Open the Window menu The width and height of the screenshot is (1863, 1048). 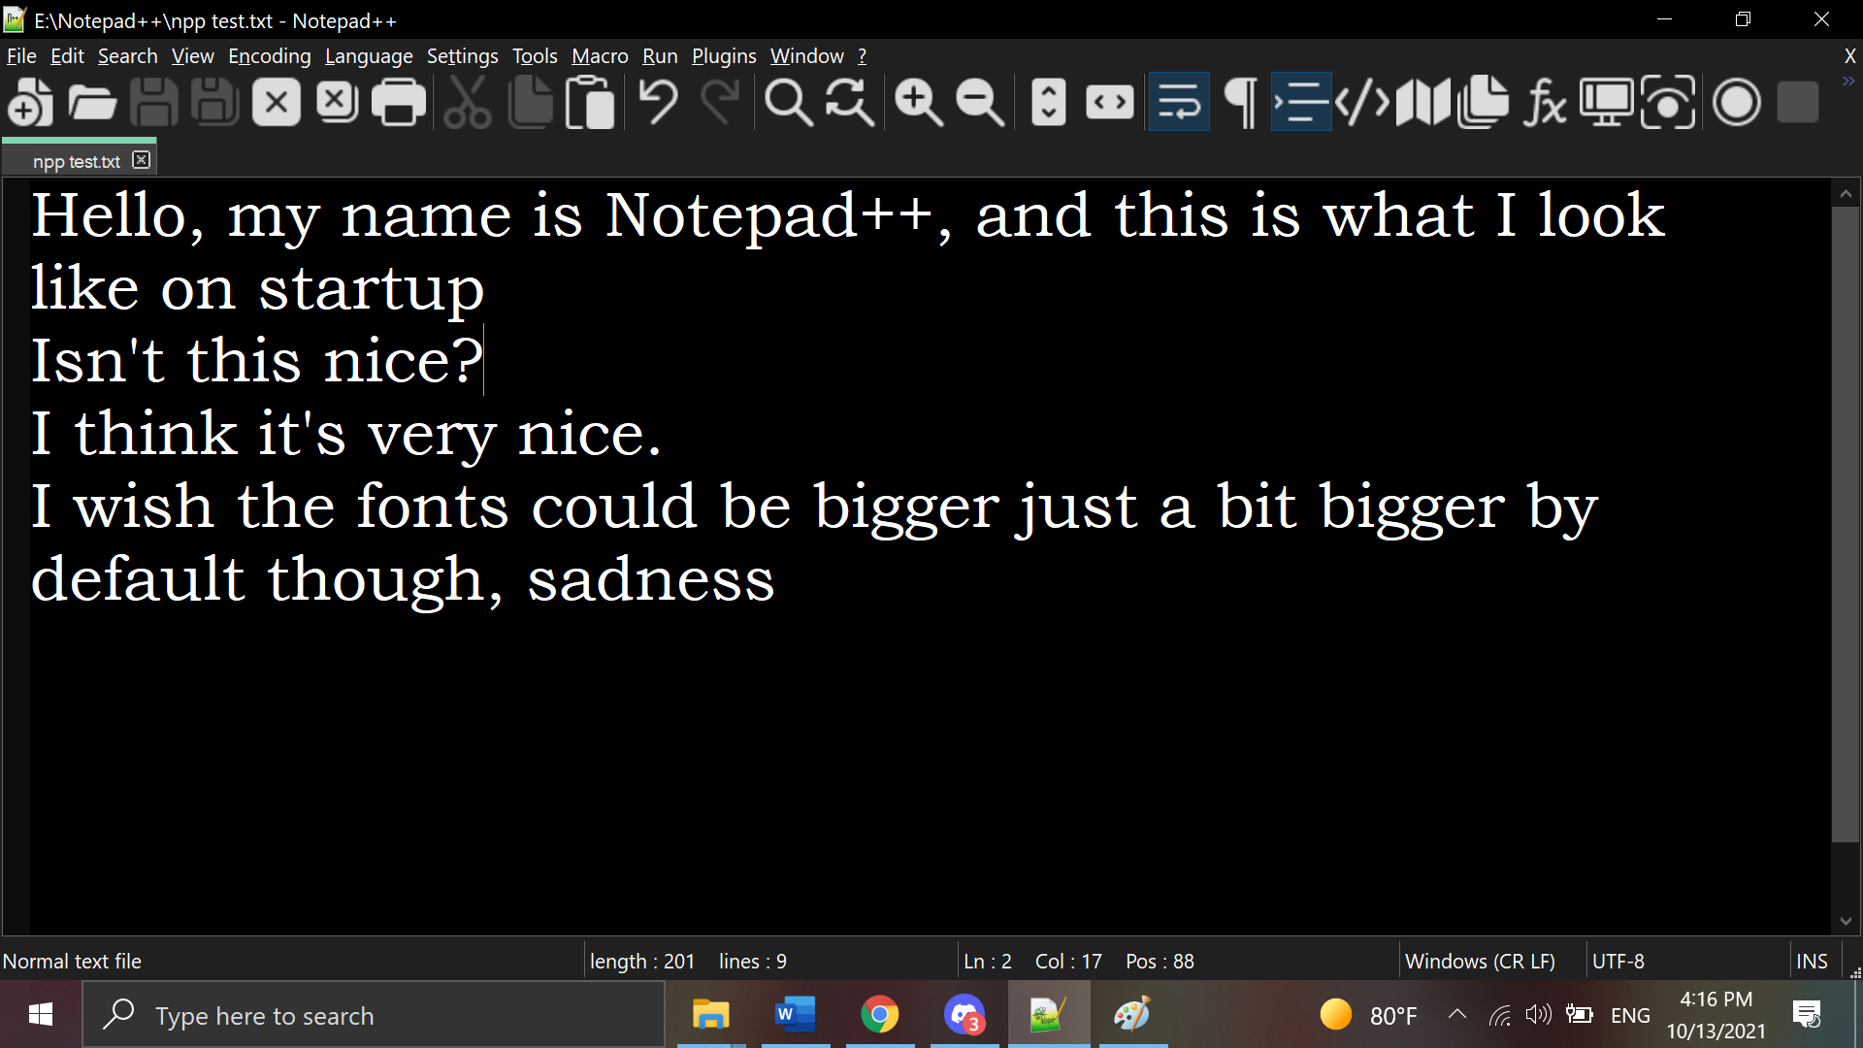pyautogui.click(x=806, y=56)
